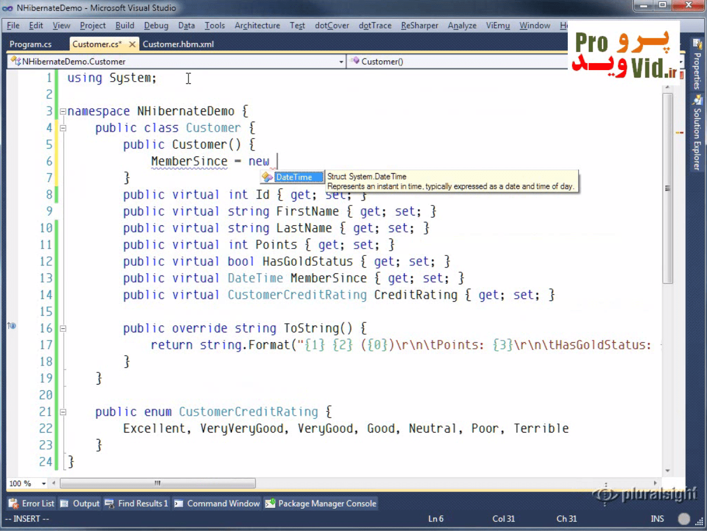
Task: Open the Debug menu
Action: 156,25
